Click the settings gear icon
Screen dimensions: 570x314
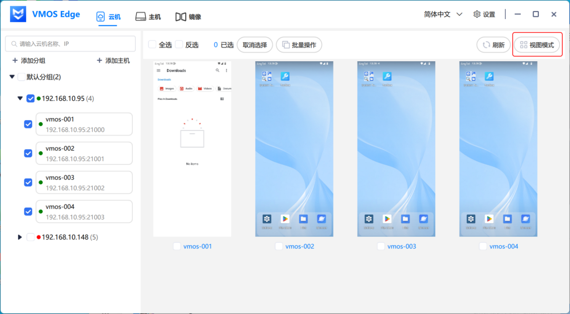477,14
